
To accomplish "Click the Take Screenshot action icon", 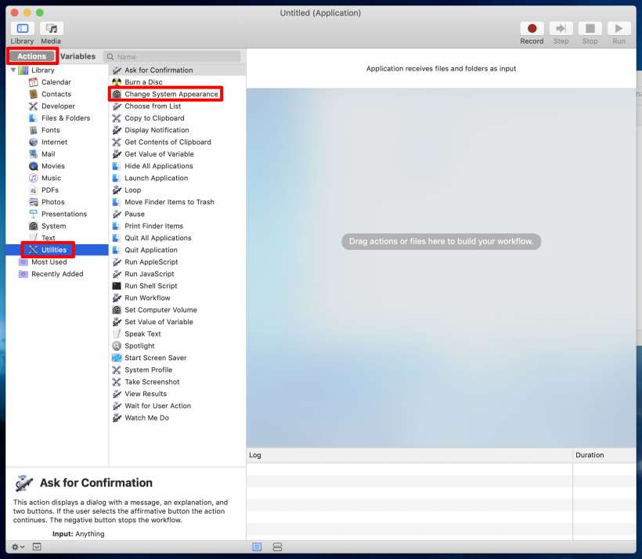I will [117, 382].
